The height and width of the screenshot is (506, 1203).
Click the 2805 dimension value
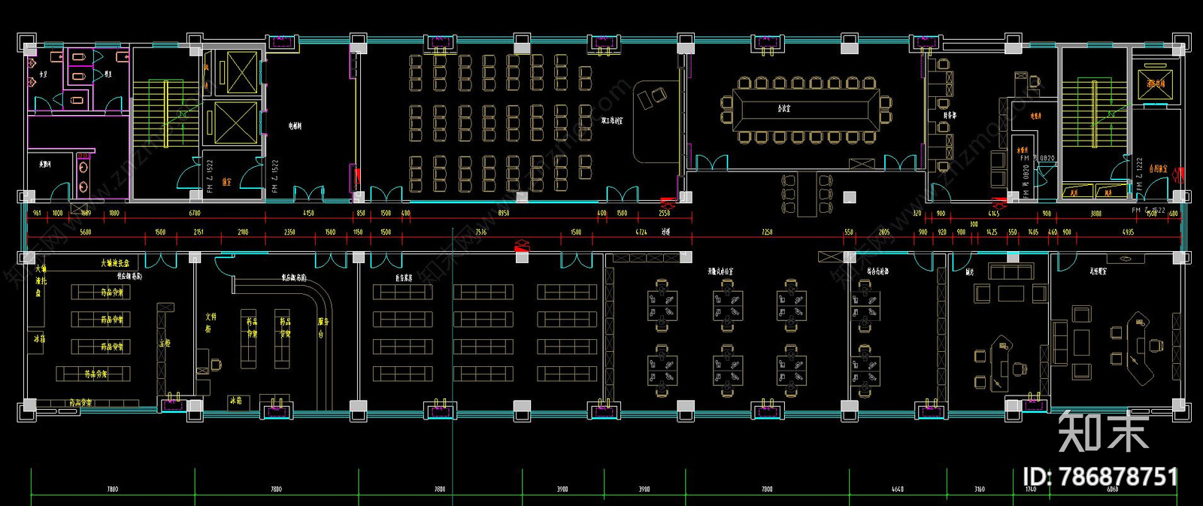pos(884,232)
